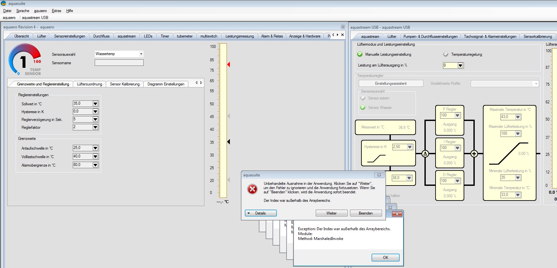Click the Sensorname text field
The width and height of the screenshot is (557, 268).
pos(119,63)
